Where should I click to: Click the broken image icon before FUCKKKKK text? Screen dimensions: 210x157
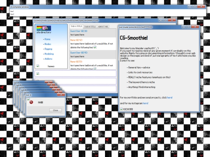pyautogui.click(x=121, y=109)
